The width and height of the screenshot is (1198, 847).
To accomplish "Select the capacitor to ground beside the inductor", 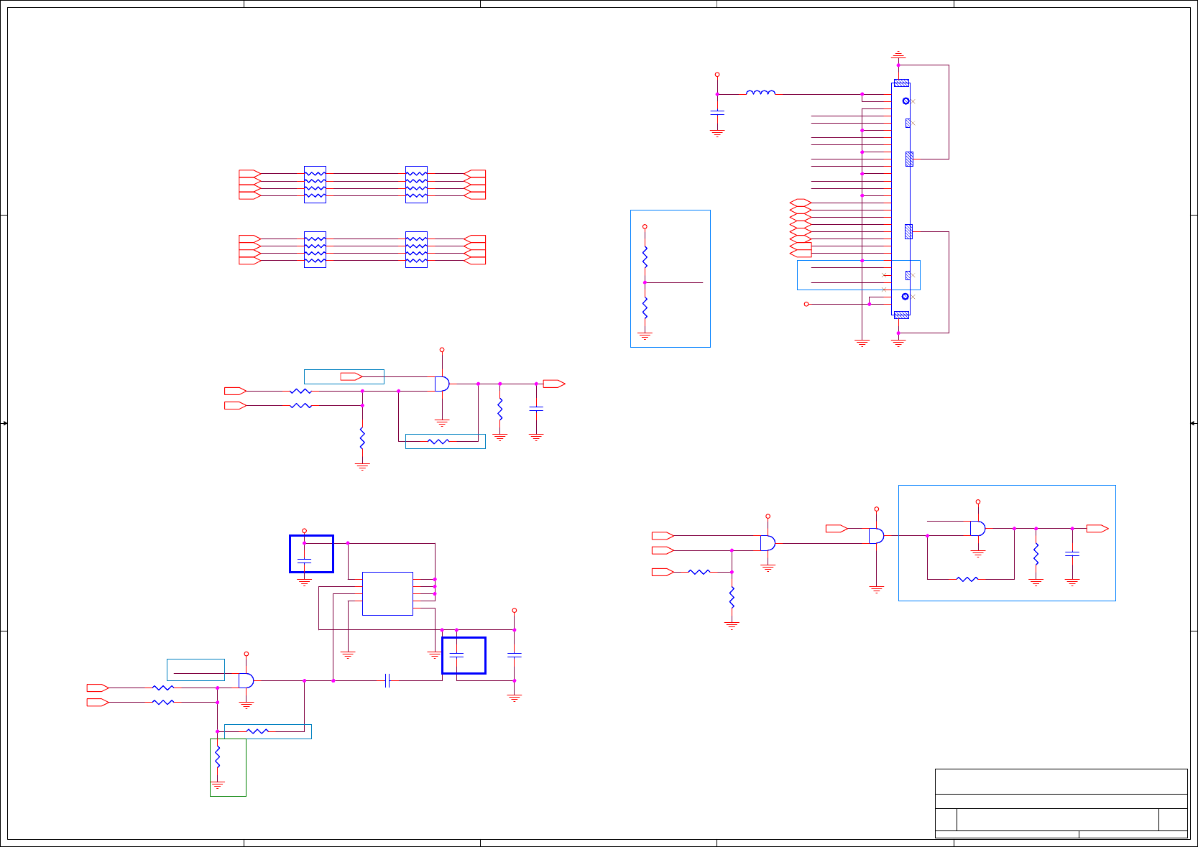I will [x=717, y=113].
